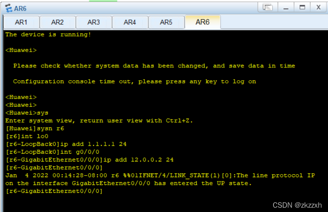Viewport: 328px width, 212px height.
Task: Click the 'Please check whether system data' notice
Action: (154, 66)
